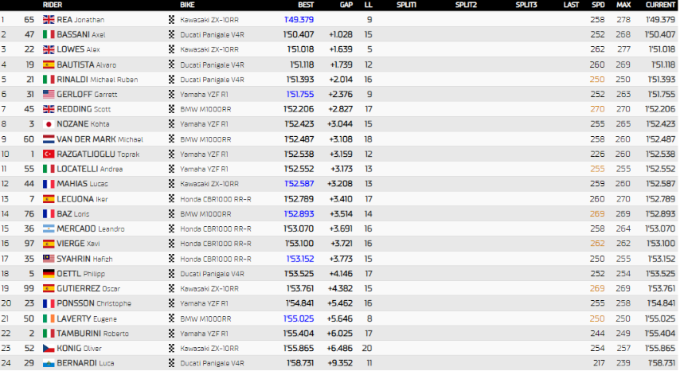Screen dimensions: 680x371
Task: Click the UK flag beside REDDING Scott
Action: 49,109
